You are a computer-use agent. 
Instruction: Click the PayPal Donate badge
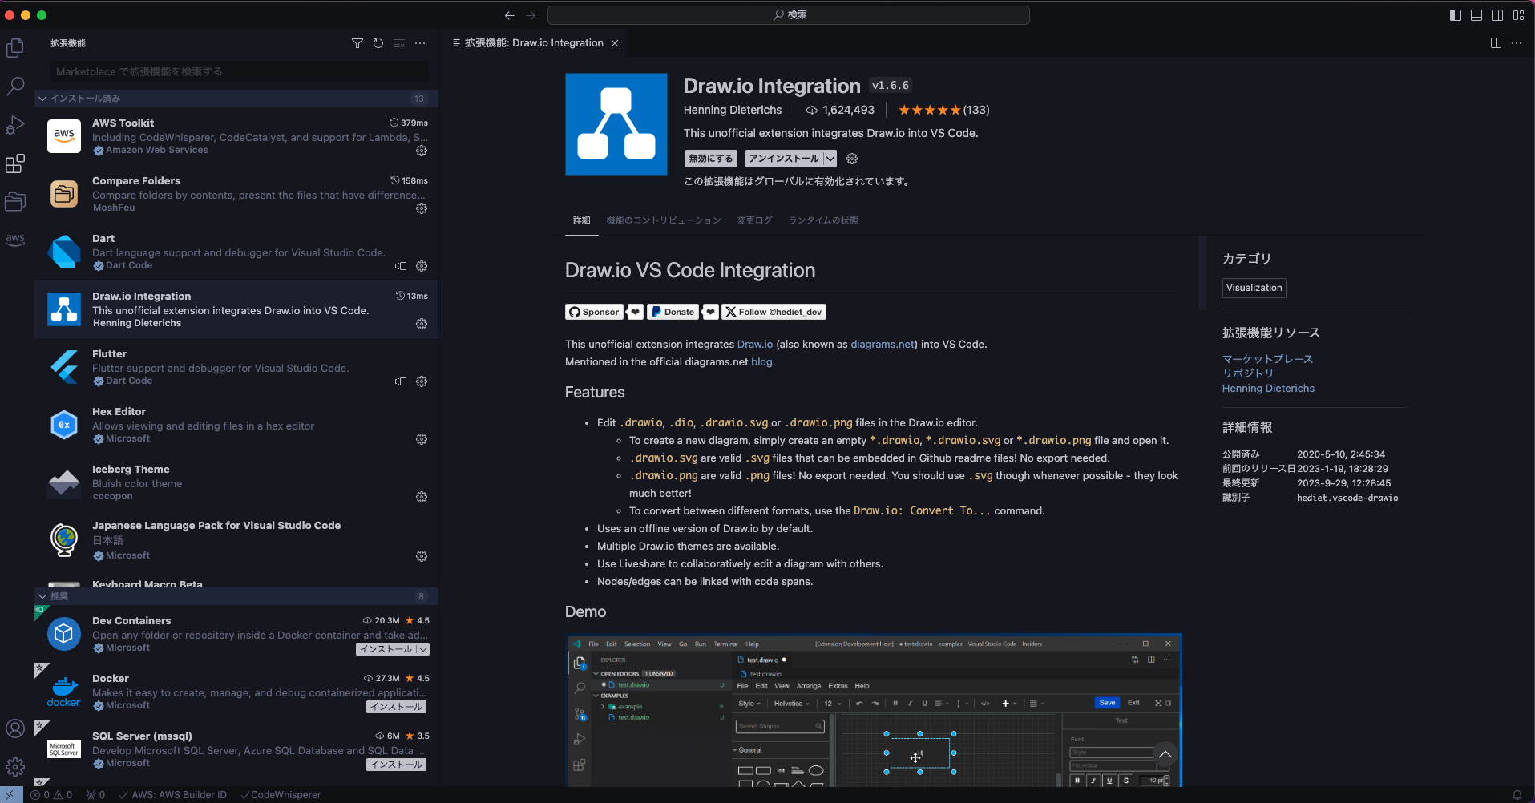(673, 312)
